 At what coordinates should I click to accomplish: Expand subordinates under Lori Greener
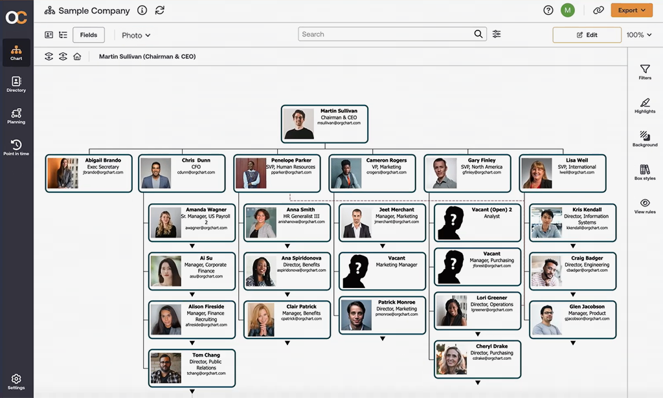click(x=478, y=334)
